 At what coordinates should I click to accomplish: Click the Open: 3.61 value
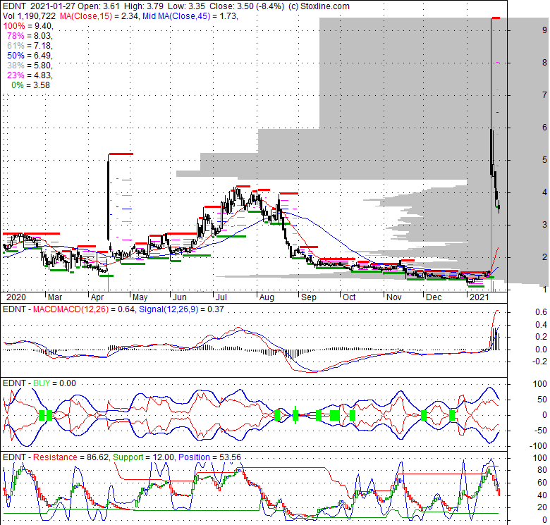99,6
